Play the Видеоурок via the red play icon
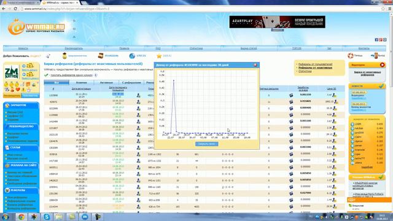 [x=382, y=65]
